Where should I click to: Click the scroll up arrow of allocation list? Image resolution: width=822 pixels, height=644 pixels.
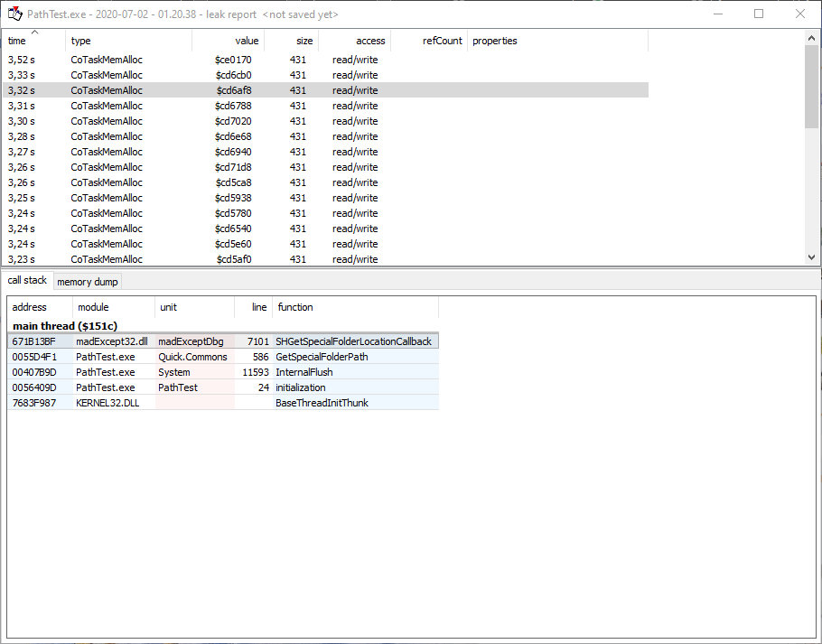pos(811,38)
